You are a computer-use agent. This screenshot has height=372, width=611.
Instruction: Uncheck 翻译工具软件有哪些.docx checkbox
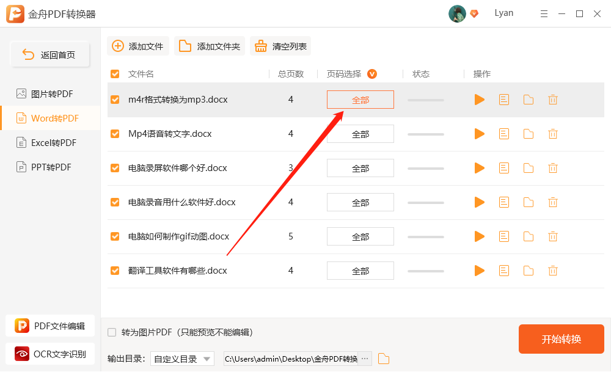(115, 271)
